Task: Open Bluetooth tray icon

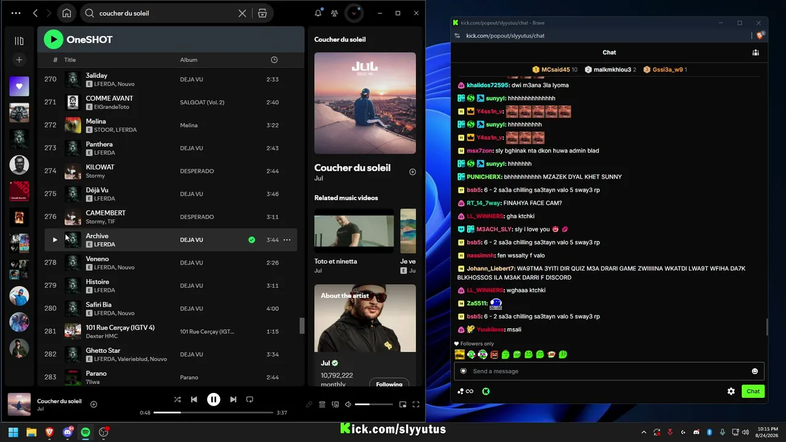Action: point(709,432)
